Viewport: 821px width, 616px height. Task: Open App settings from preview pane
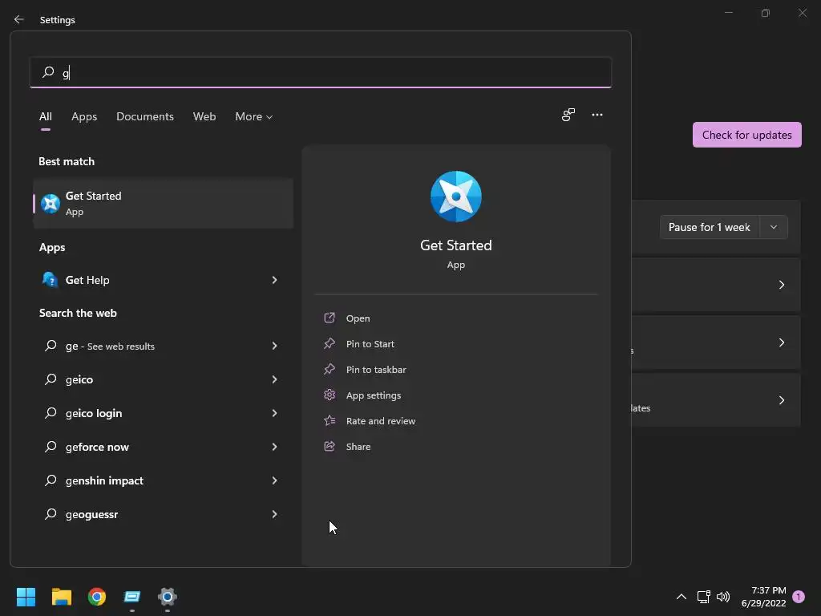pyautogui.click(x=374, y=395)
